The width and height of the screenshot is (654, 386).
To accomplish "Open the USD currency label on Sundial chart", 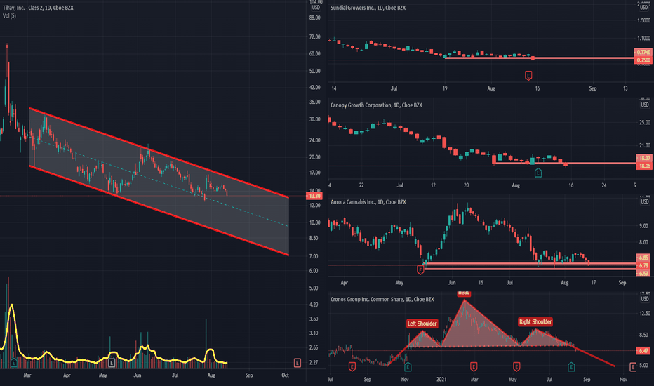I will 644,7.
